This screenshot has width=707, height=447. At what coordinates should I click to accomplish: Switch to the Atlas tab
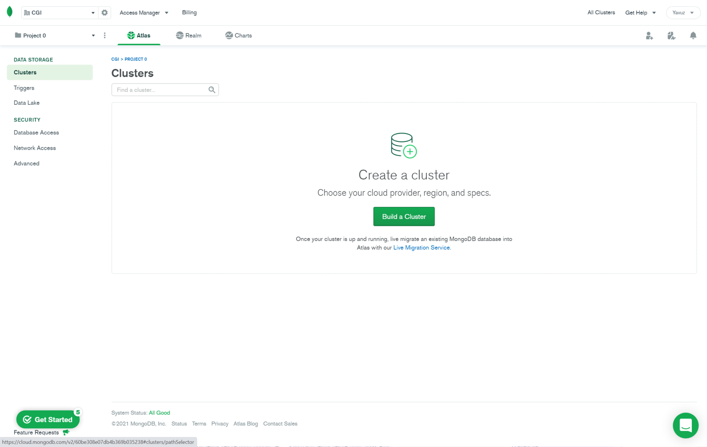(139, 35)
